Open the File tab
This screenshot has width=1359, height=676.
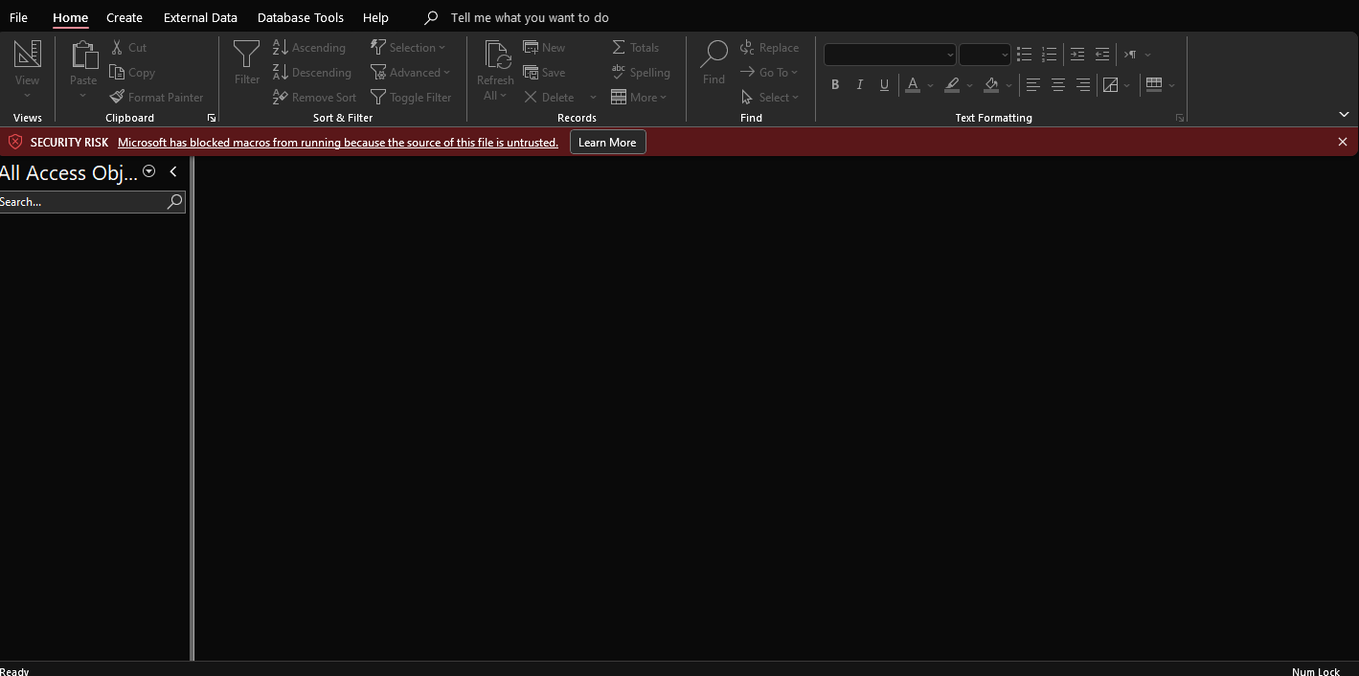[18, 17]
